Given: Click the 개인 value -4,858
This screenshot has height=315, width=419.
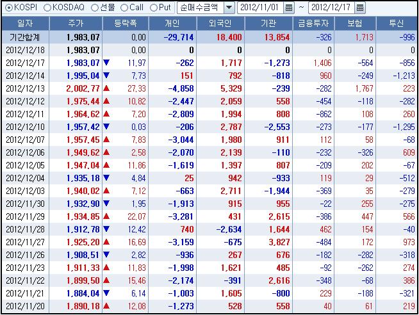Looking at the screenshot, I should coord(181,88).
